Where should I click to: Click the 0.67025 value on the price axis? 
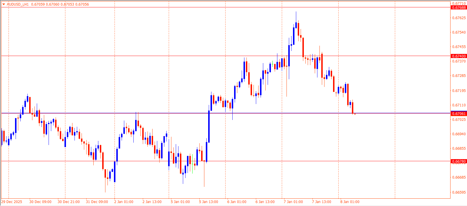click(x=459, y=120)
